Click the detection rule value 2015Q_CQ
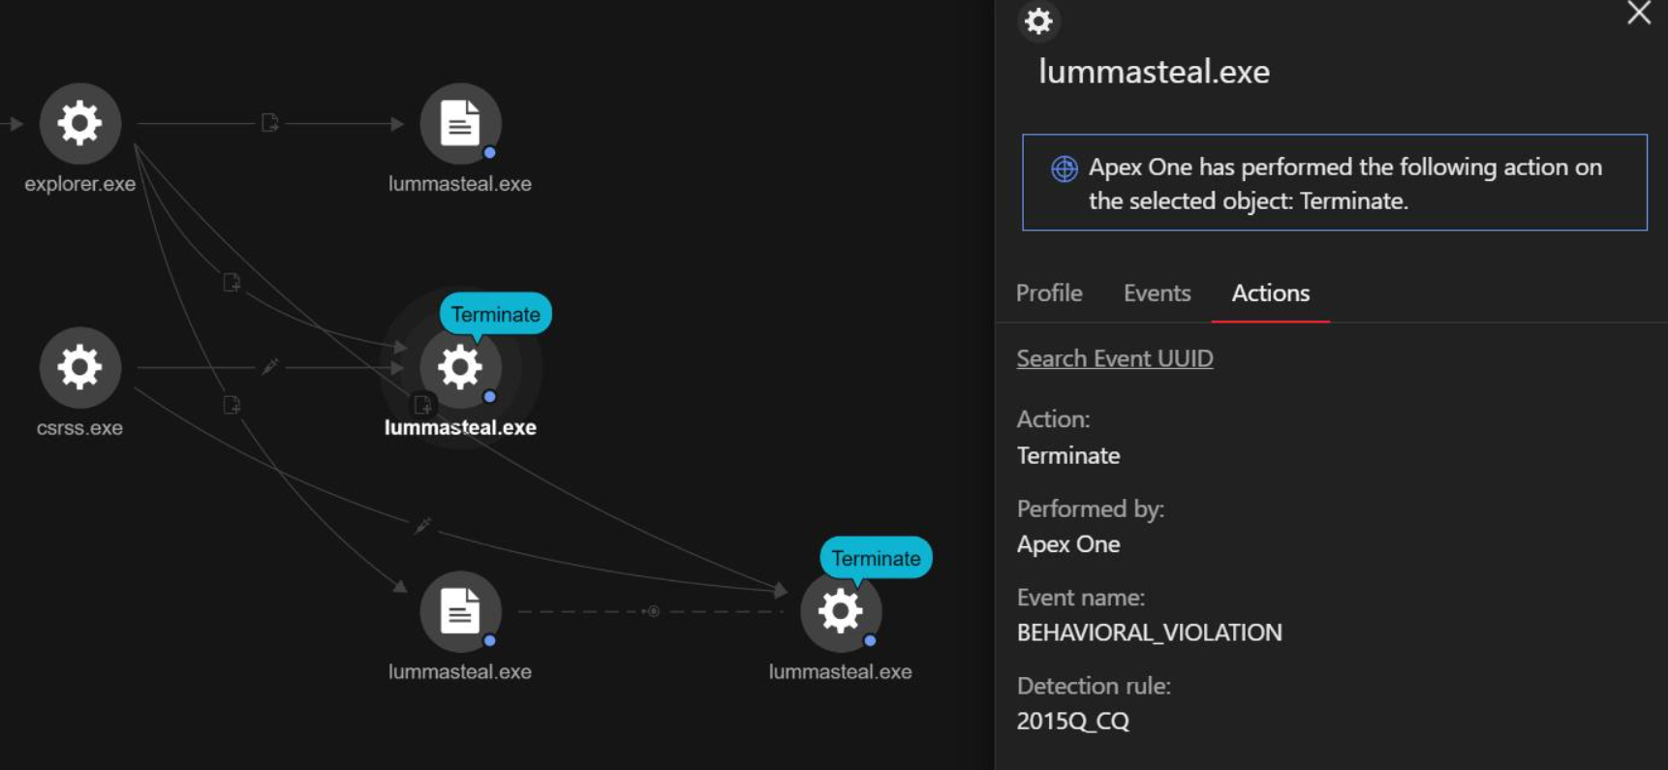The width and height of the screenshot is (1668, 770). tap(1073, 722)
